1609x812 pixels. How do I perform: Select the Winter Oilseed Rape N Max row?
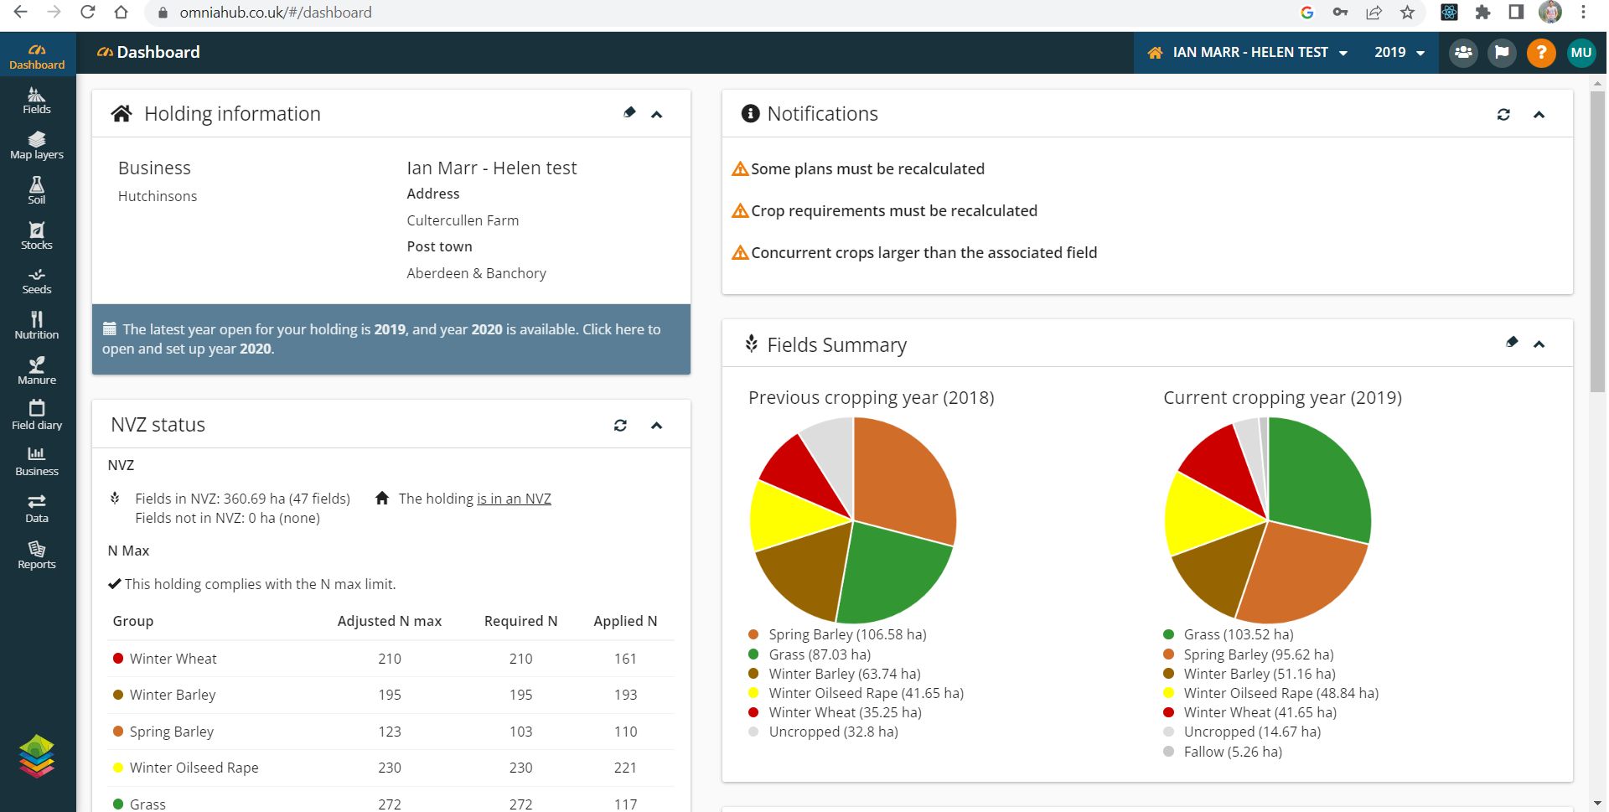391,768
